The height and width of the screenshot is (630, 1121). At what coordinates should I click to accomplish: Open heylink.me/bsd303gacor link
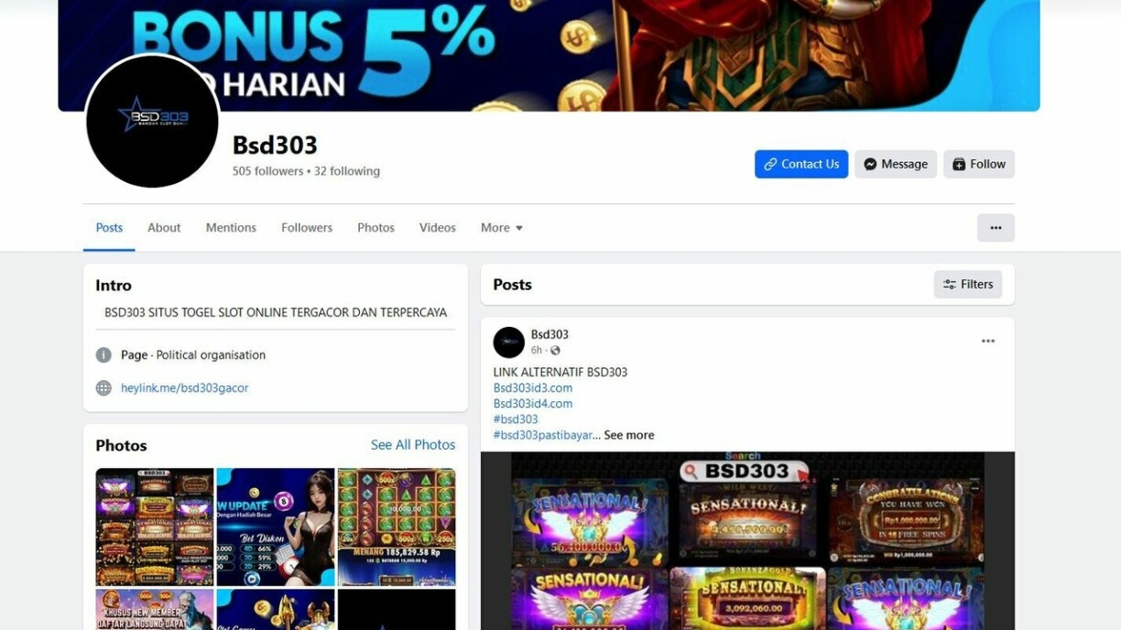point(185,388)
